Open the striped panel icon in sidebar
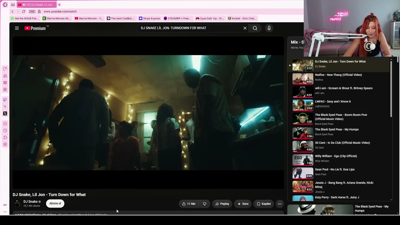The image size is (400, 225). (x=5, y=83)
